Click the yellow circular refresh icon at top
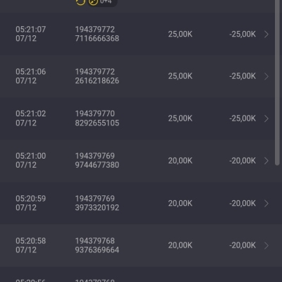The image size is (282, 282). pyautogui.click(x=80, y=2)
